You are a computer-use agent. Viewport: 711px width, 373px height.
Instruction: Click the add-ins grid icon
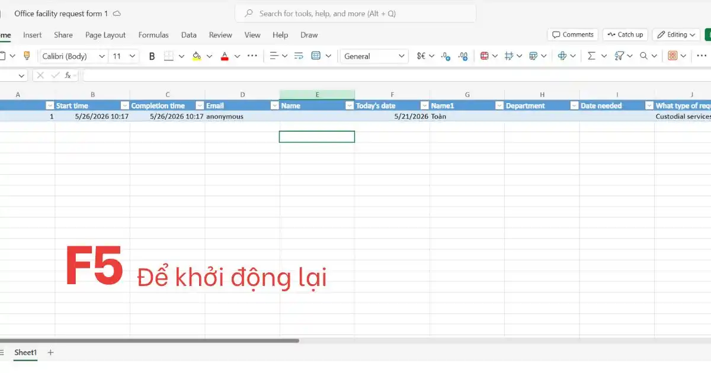(x=672, y=56)
